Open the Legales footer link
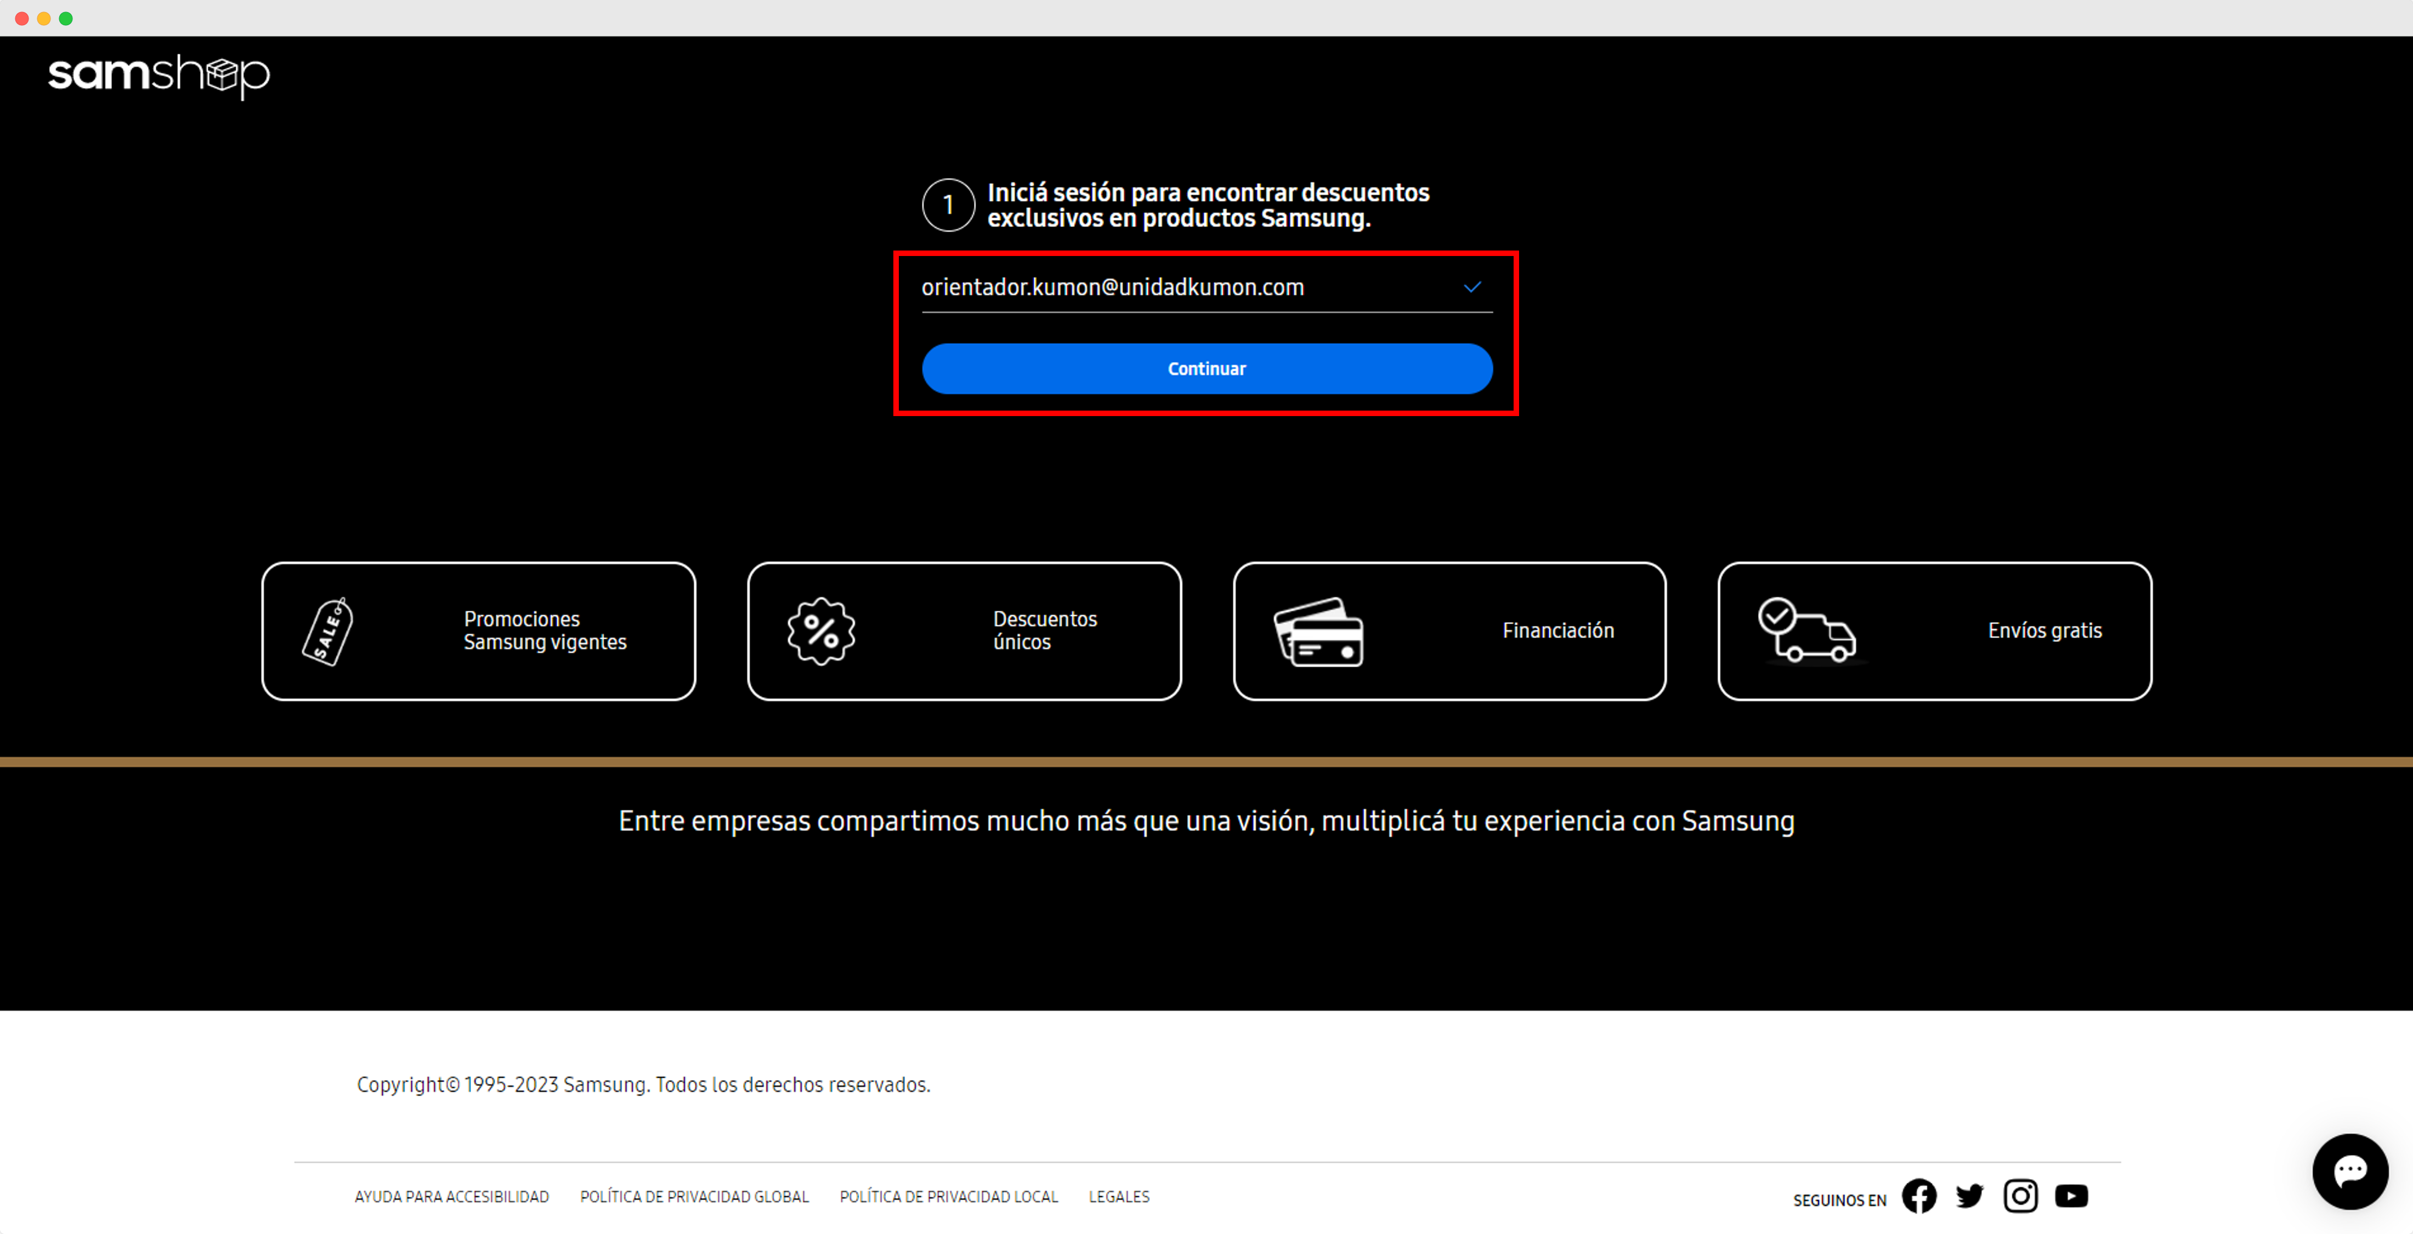 click(1118, 1197)
